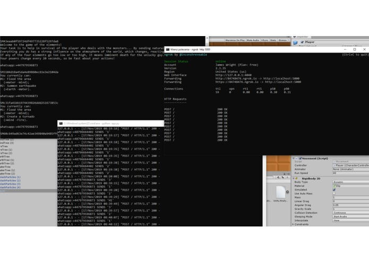The width and height of the screenshot is (369, 262).
Task: Click the Animator None (Animator) object field
Action: pyautogui.click(x=350, y=169)
